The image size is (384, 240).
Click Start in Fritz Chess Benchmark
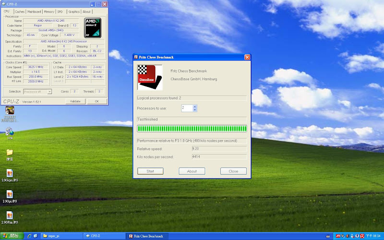pyautogui.click(x=150, y=171)
